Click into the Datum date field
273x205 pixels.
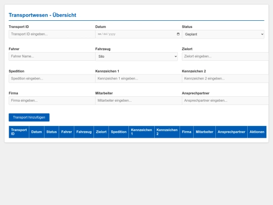(x=139, y=34)
